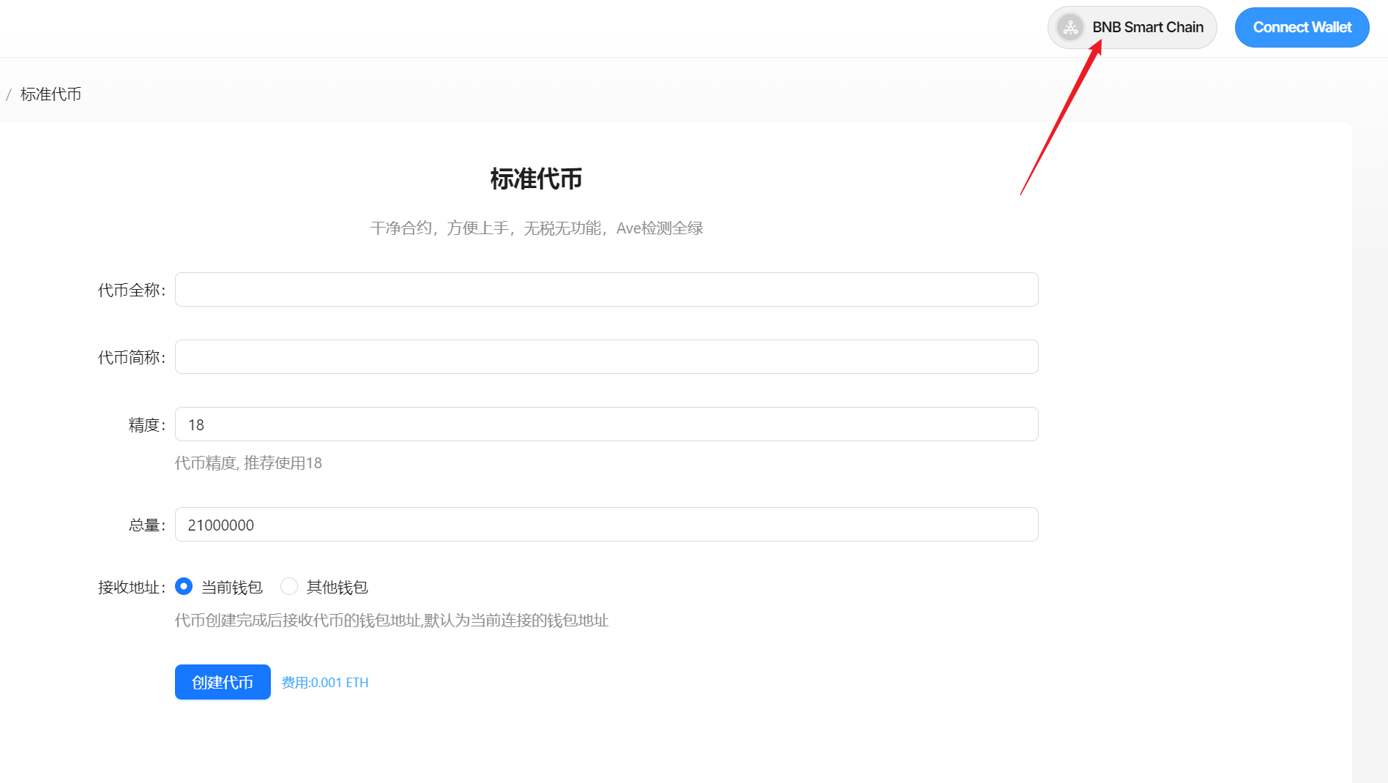Choose the 其他钱包 radio option
Viewport: 1388px width, 783px height.
pos(289,587)
